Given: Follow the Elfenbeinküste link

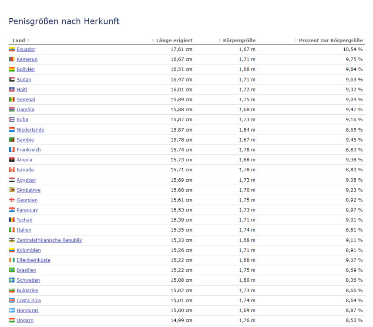Looking at the screenshot, I should (34, 260).
